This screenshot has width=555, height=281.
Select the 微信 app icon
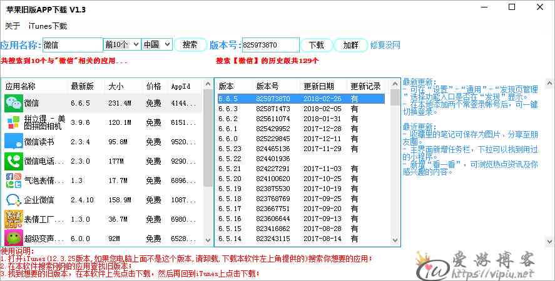coord(14,103)
